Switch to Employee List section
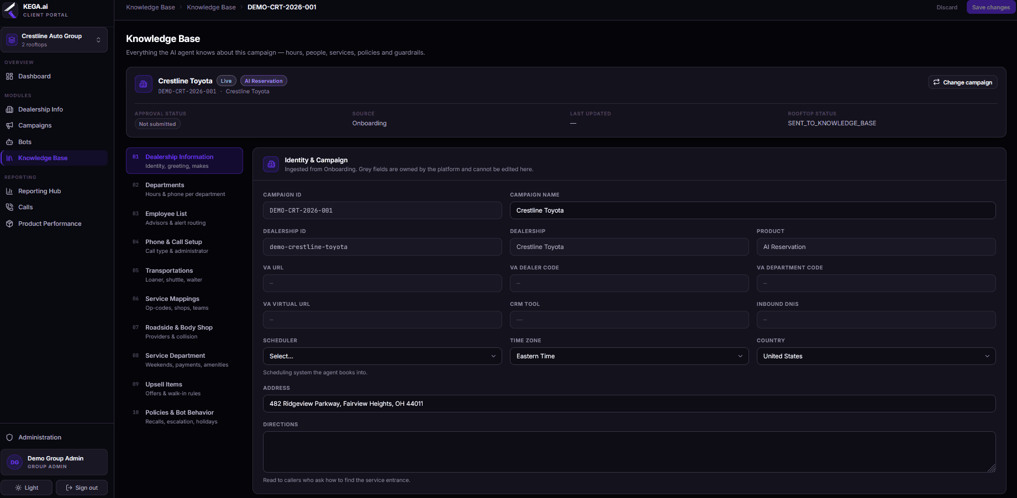The image size is (1017, 498). click(x=185, y=218)
